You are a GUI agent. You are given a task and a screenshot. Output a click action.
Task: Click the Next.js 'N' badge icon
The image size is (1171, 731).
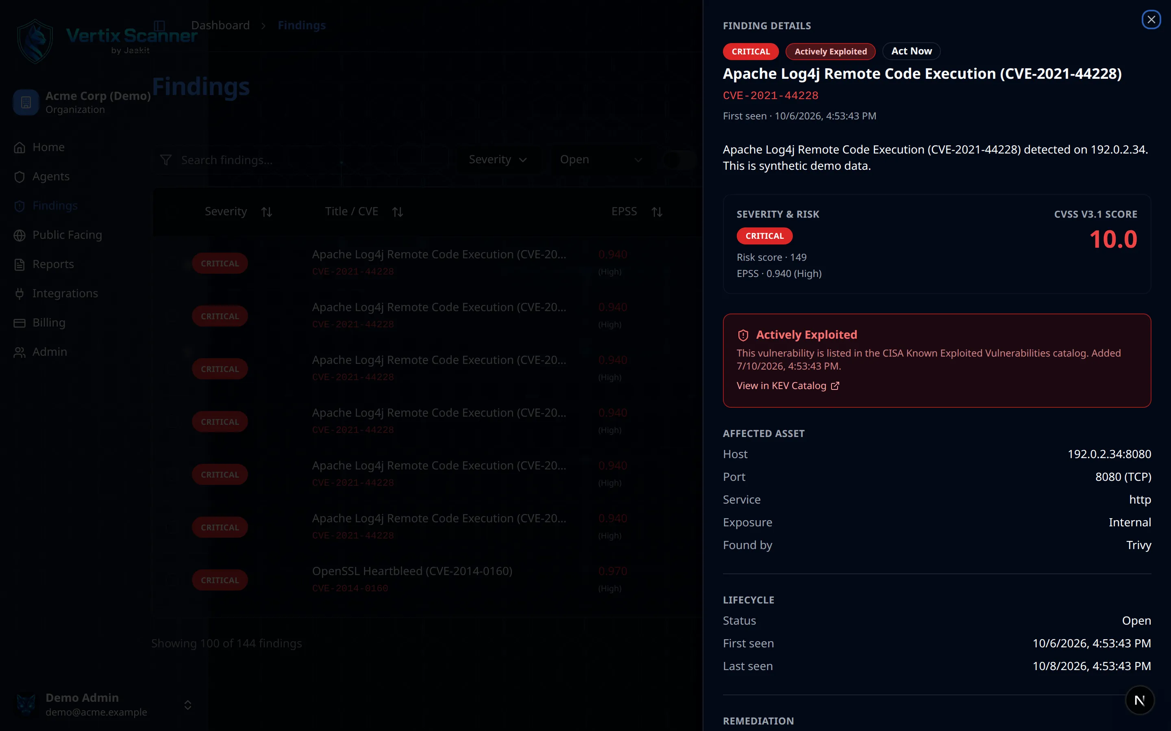1140,700
